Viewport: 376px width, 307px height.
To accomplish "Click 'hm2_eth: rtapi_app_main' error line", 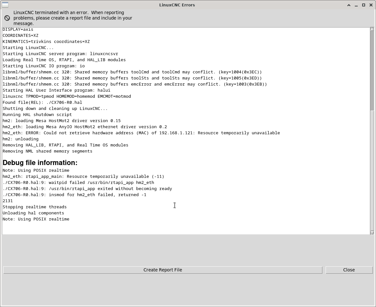I will 83,177.
